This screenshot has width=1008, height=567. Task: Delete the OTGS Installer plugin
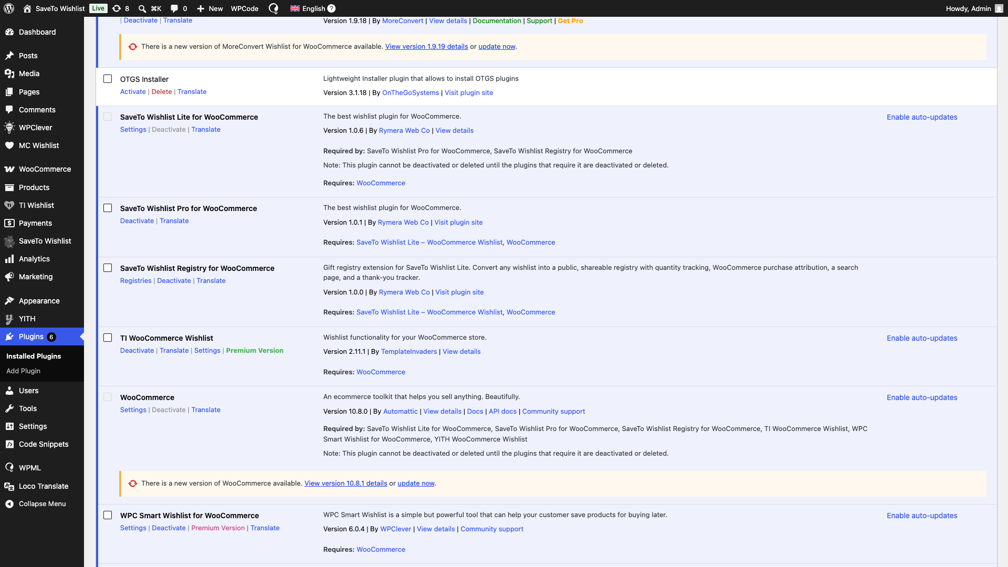162,91
